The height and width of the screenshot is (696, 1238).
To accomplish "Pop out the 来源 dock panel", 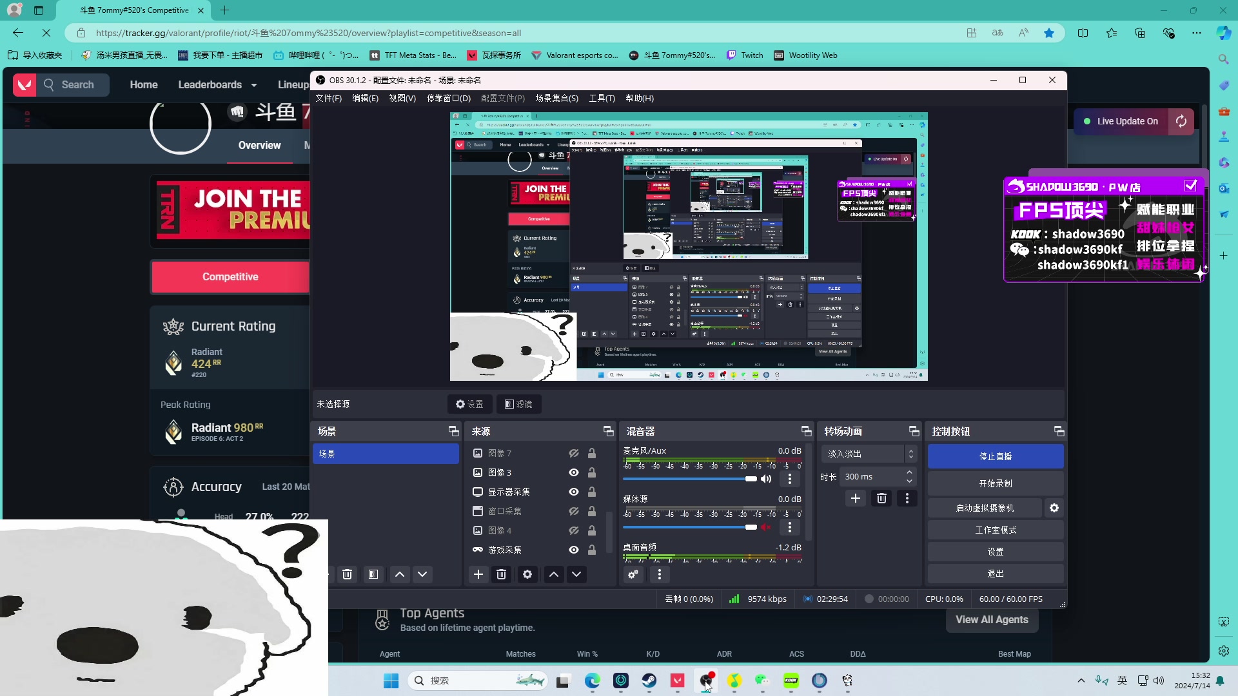I will coord(608,431).
